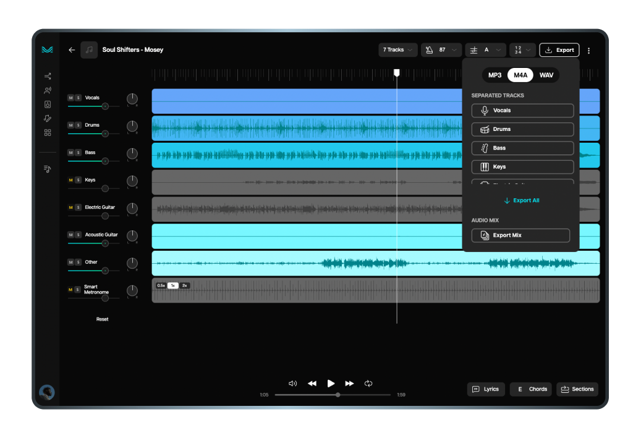Open the three-dot more options menu

point(588,51)
